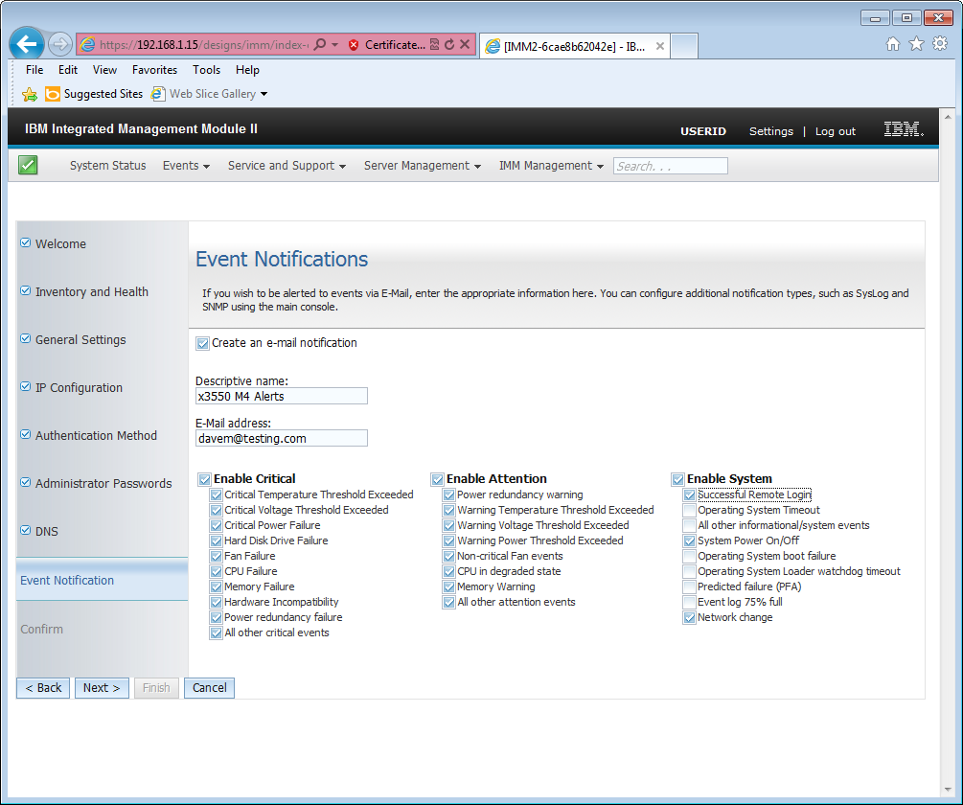
Task: Click the Administrator Passwords check icon
Action: coord(25,482)
